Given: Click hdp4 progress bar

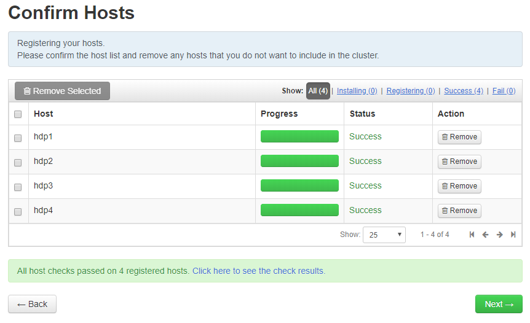Looking at the screenshot, I should (299, 210).
